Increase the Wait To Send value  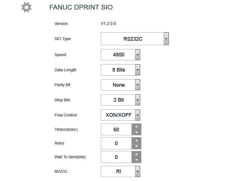(x=137, y=154)
